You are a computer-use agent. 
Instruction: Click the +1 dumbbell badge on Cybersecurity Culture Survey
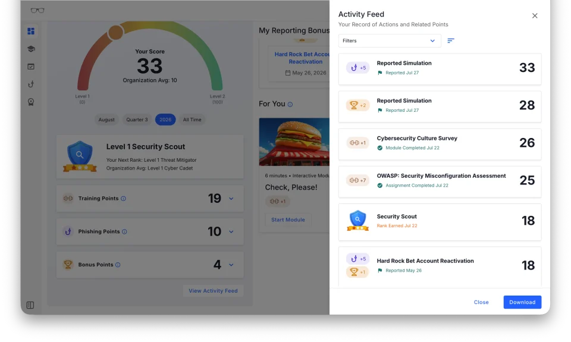tap(357, 143)
